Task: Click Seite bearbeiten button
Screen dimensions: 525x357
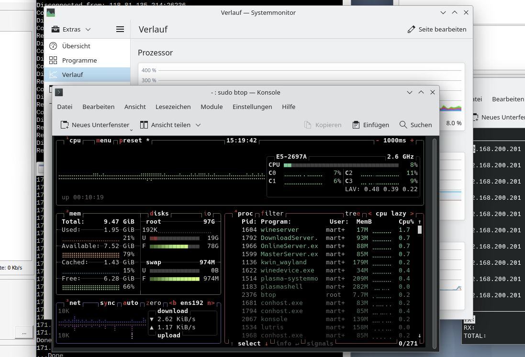Action: point(436,30)
